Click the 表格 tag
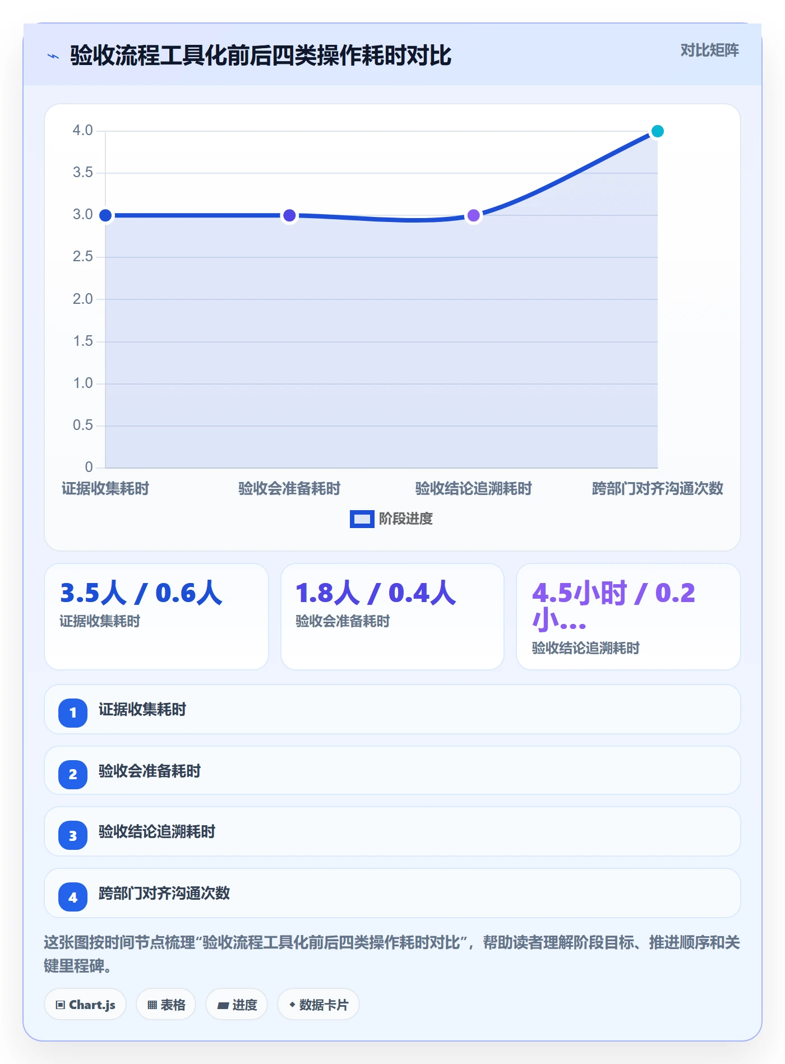Screen dimensions: 785x1064 tap(166, 1005)
